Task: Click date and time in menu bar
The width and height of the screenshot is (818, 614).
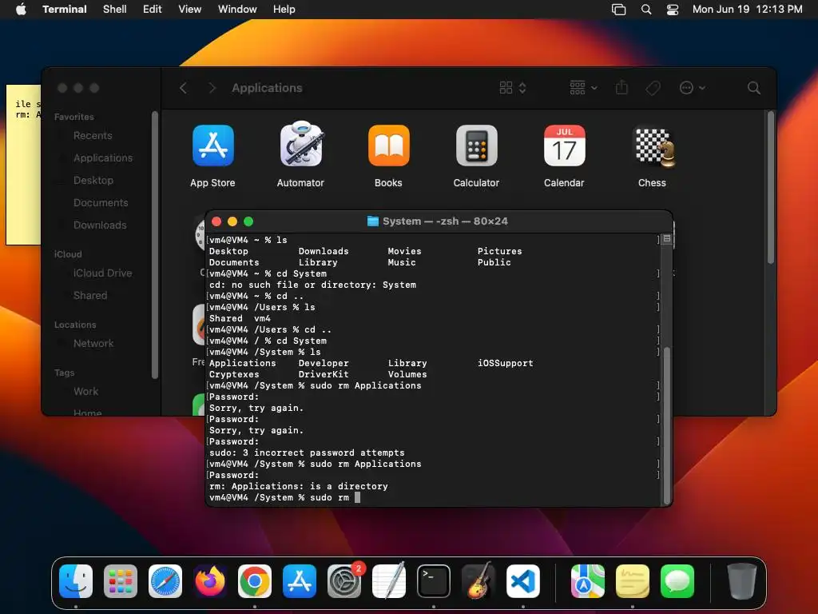Action: 748,10
